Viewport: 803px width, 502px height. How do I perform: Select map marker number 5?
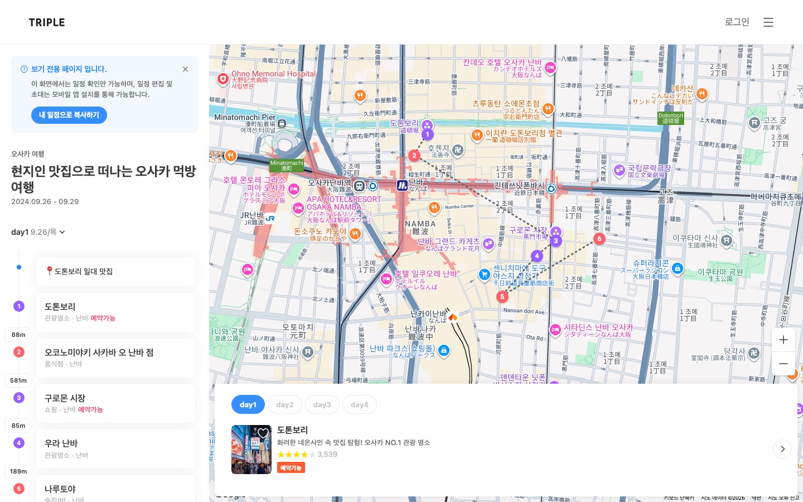point(502,297)
